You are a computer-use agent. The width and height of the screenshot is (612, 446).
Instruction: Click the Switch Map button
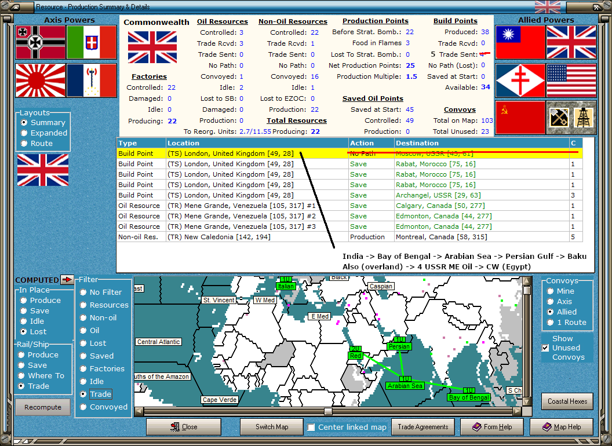click(x=272, y=427)
